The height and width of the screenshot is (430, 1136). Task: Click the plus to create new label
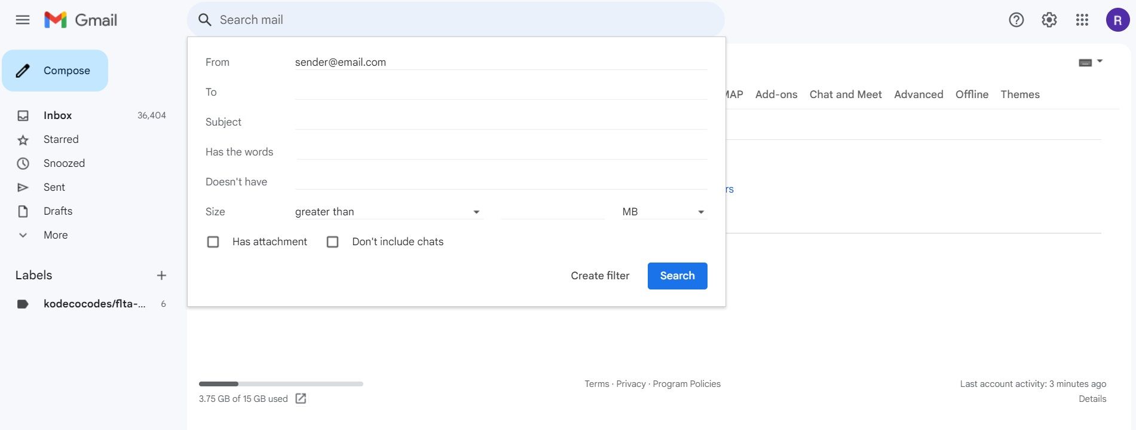click(161, 275)
